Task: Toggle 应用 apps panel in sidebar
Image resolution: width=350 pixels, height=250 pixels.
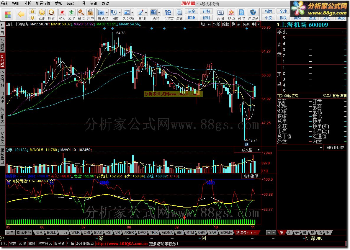Action: click(x=2, y=31)
